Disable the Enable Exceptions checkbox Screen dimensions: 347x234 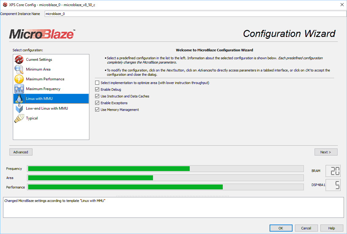coord(97,103)
